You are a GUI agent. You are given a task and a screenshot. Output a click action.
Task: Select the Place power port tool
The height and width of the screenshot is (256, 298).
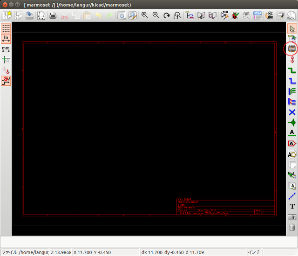292,60
